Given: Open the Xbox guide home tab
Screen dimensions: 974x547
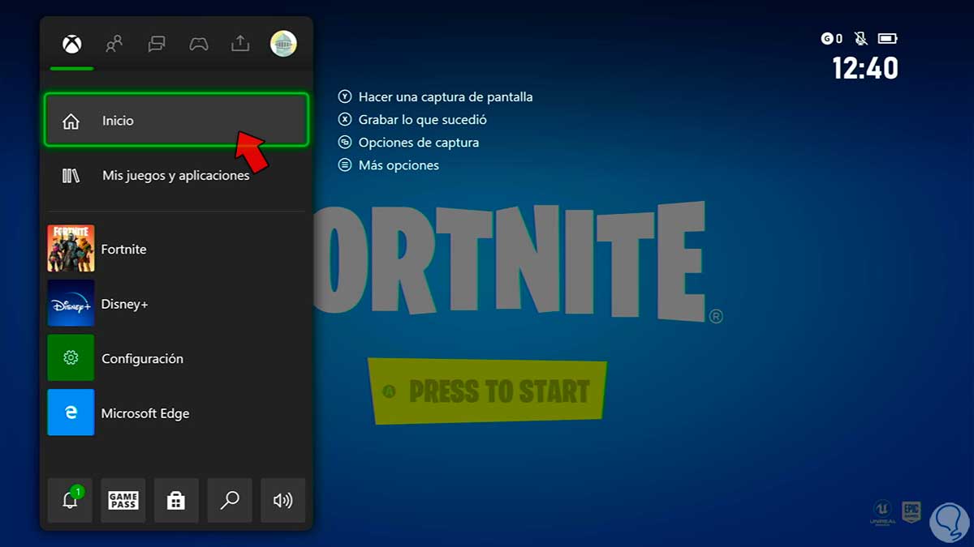Looking at the screenshot, I should coord(72,45).
